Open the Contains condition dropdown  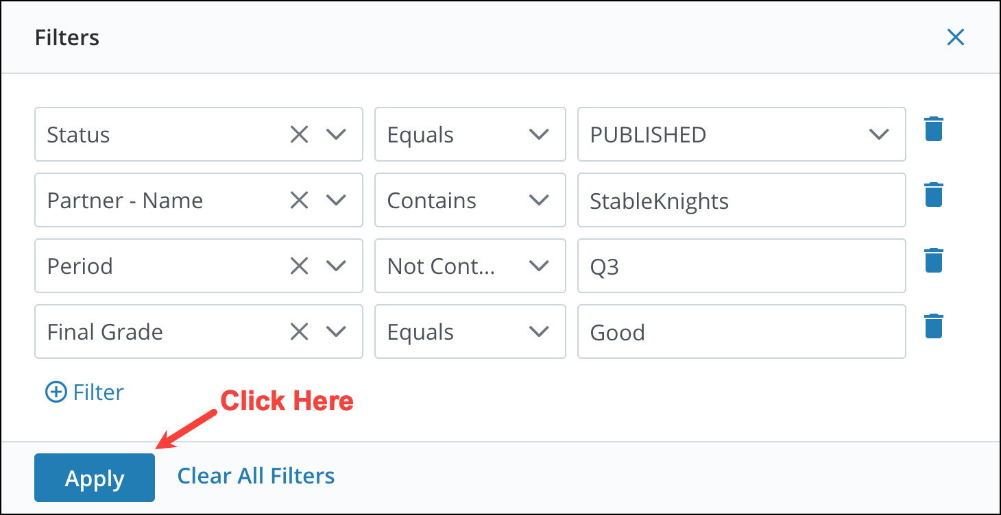540,200
